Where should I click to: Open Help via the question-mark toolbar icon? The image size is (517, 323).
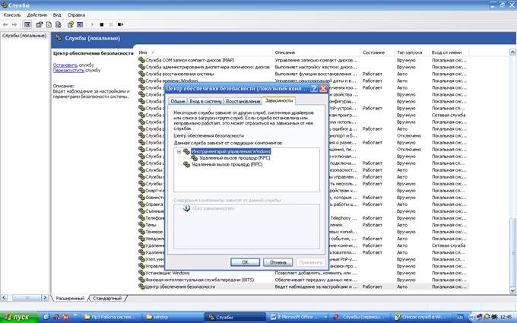(x=71, y=25)
